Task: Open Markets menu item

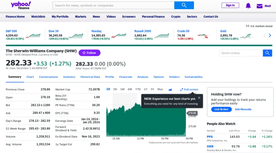Action: coord(81,17)
